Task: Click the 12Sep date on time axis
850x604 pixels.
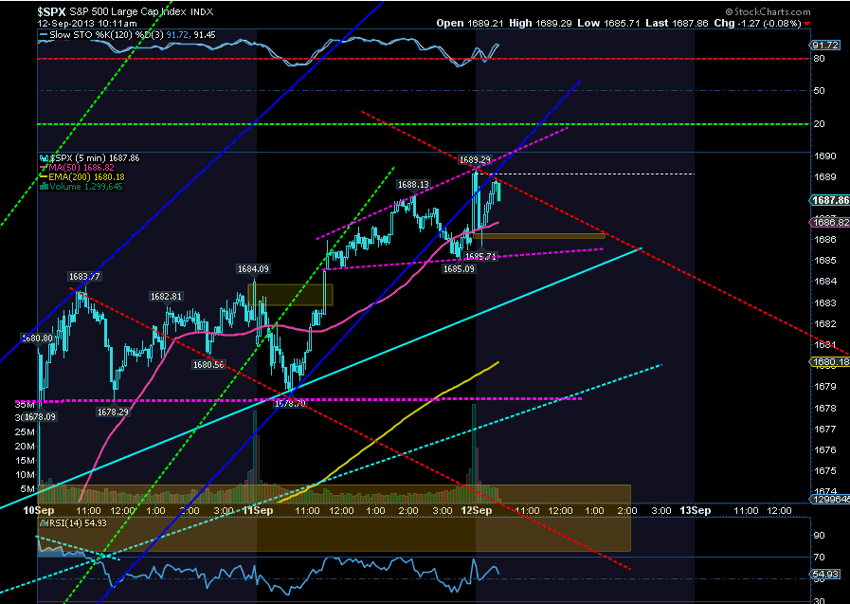Action: (477, 510)
